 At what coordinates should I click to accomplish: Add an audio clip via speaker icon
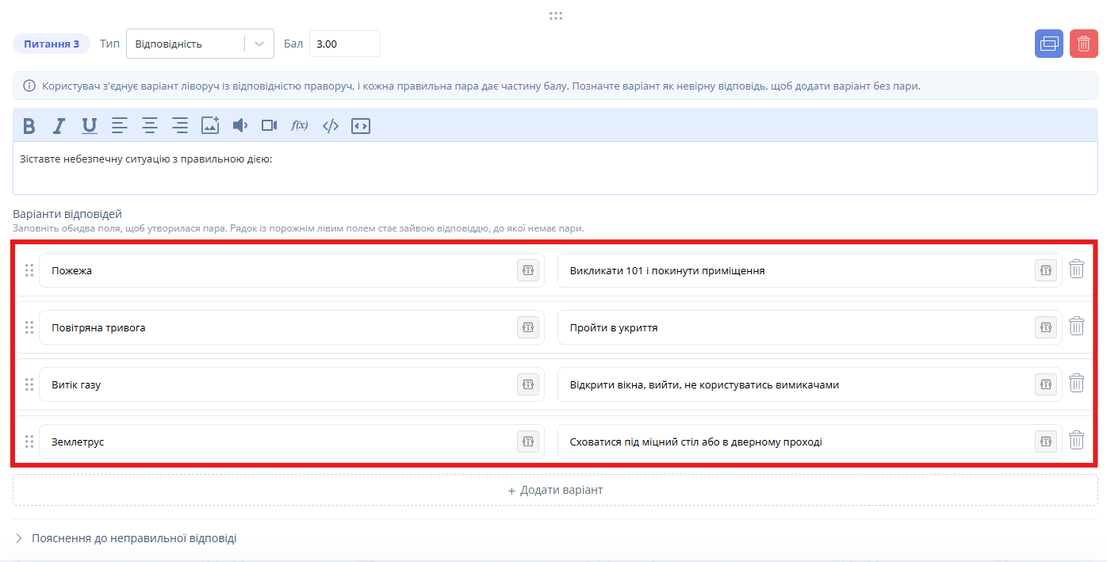click(240, 125)
